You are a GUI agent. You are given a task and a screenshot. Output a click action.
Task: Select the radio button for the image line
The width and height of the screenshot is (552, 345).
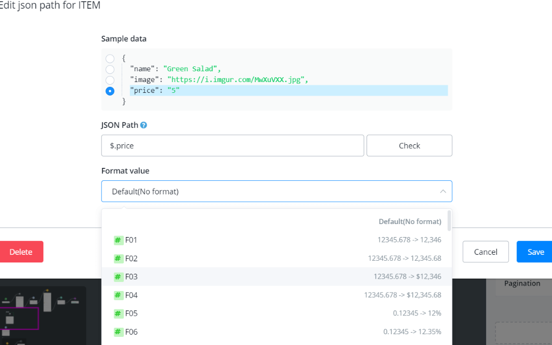(x=110, y=80)
